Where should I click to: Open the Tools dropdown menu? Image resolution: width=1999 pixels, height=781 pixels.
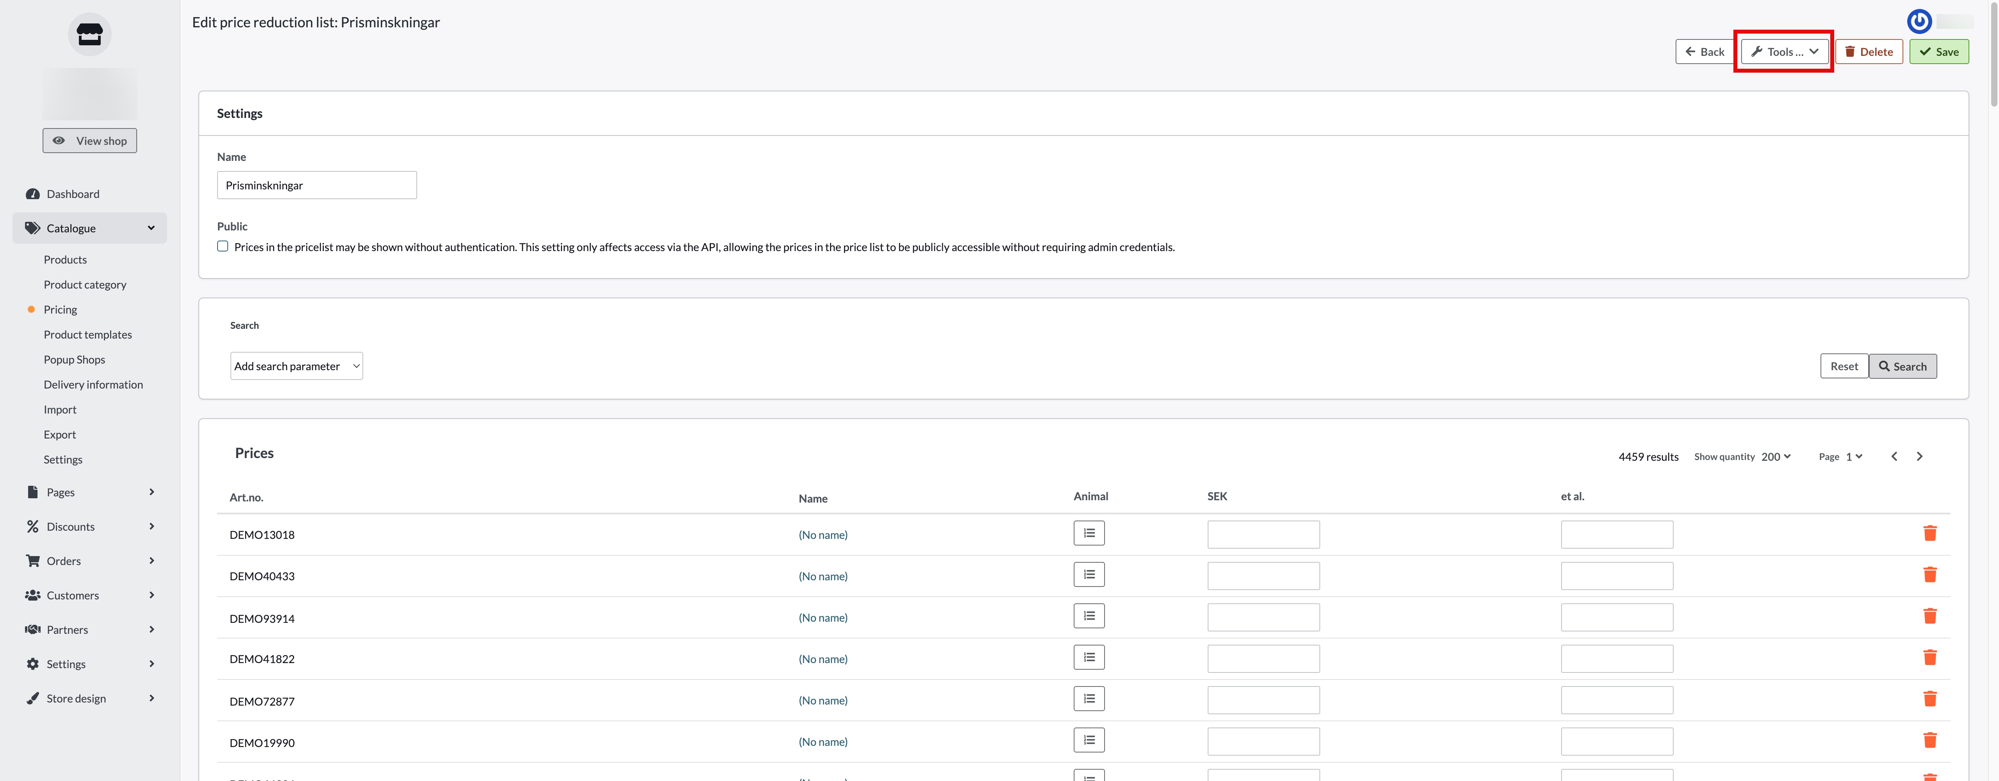(x=1784, y=52)
